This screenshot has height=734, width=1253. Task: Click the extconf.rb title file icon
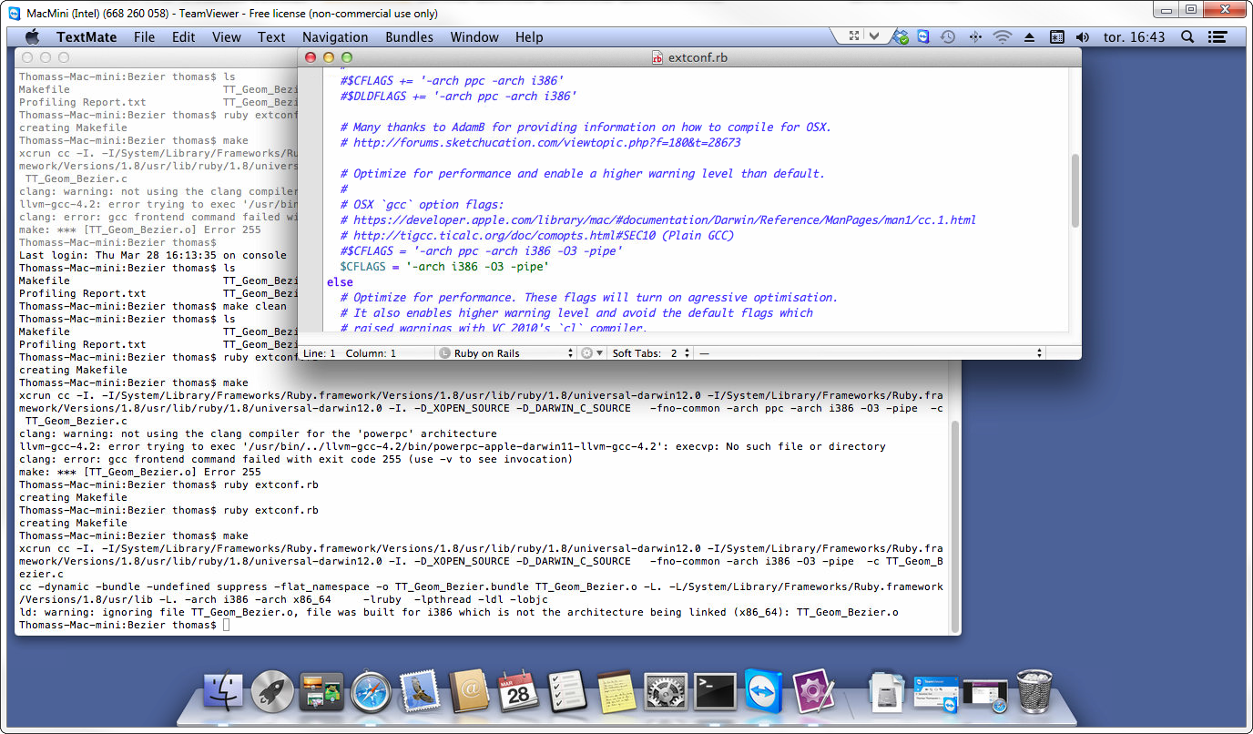pyautogui.click(x=657, y=57)
